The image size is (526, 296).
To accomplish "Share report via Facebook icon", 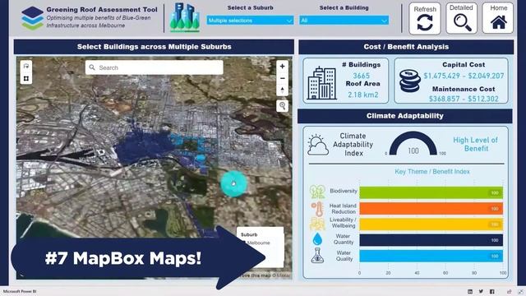I will click(x=491, y=292).
